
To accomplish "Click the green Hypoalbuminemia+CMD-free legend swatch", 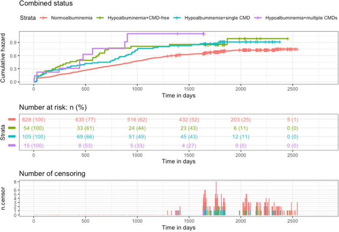I will point(100,18).
